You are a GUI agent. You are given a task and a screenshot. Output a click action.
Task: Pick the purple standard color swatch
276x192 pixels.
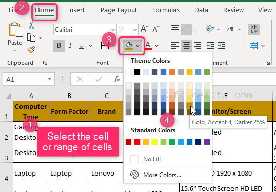point(207,142)
